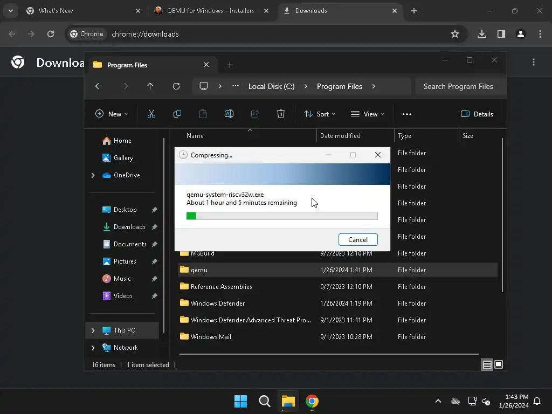552x414 pixels.
Task: Expand the OneDrive tree node
Action: point(93,175)
